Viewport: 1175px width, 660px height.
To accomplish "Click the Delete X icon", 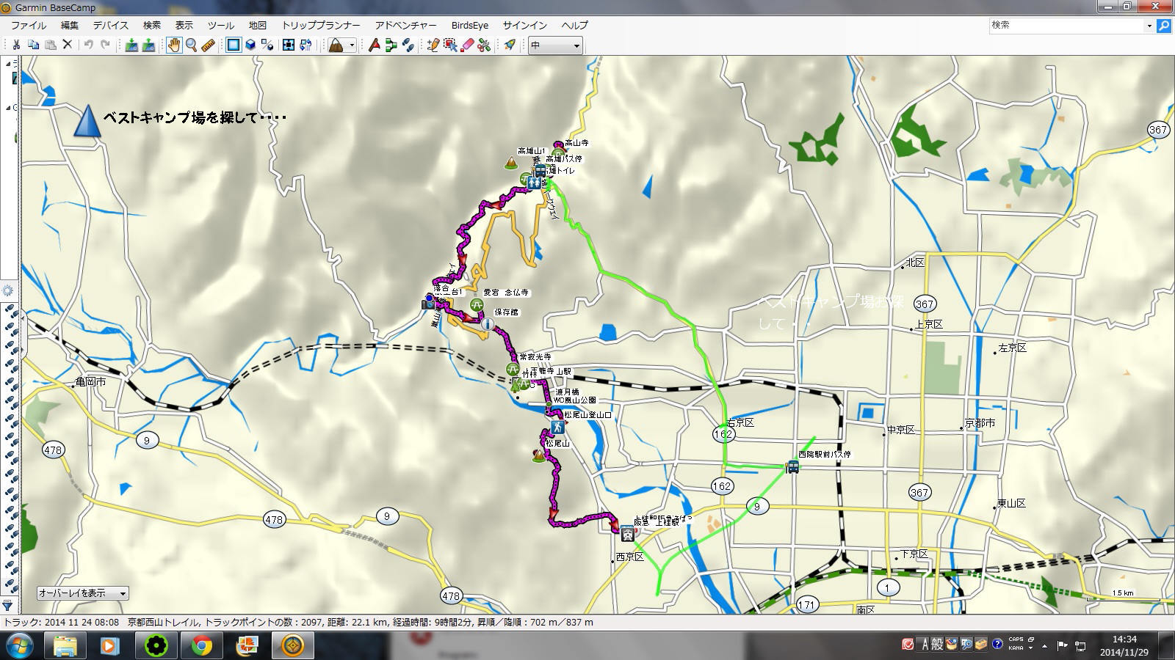I will click(x=68, y=45).
